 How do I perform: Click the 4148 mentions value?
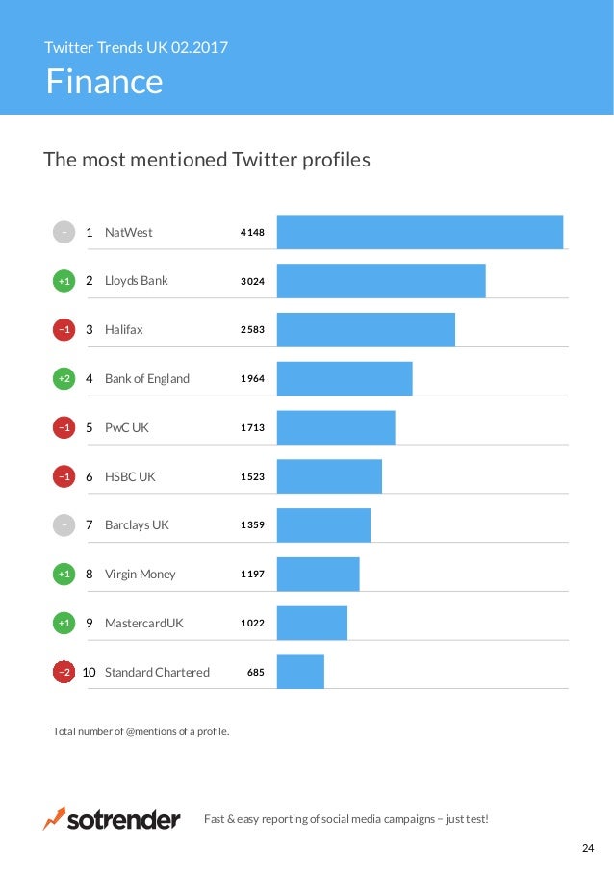coord(252,232)
